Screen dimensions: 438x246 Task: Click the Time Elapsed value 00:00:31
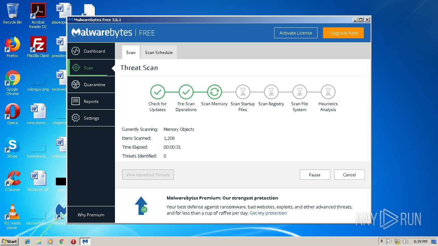pos(172,147)
